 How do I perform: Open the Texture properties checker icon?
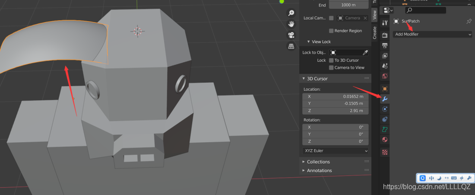point(385,152)
